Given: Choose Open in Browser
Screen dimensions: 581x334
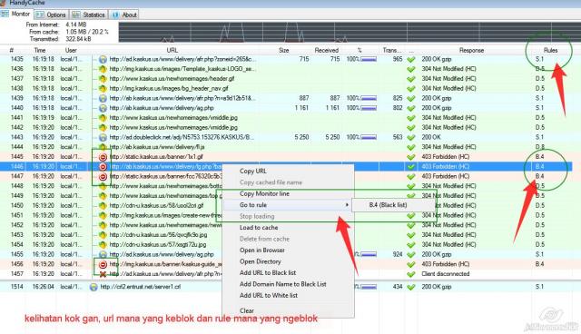Looking at the screenshot, I should point(262,250).
